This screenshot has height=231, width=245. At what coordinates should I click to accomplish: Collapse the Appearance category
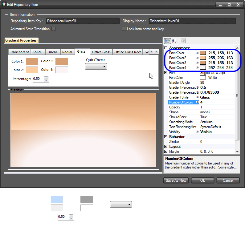coord(166,48)
